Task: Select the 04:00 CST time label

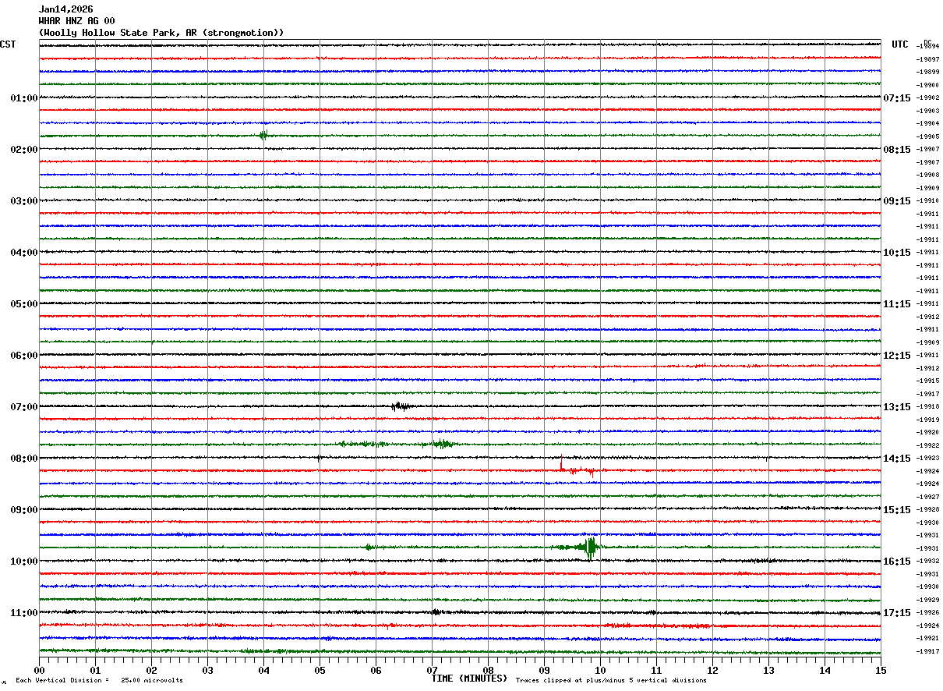Action: [24, 253]
